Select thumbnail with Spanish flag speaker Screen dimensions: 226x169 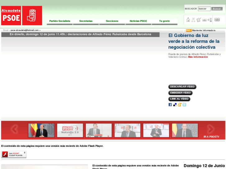41,130
